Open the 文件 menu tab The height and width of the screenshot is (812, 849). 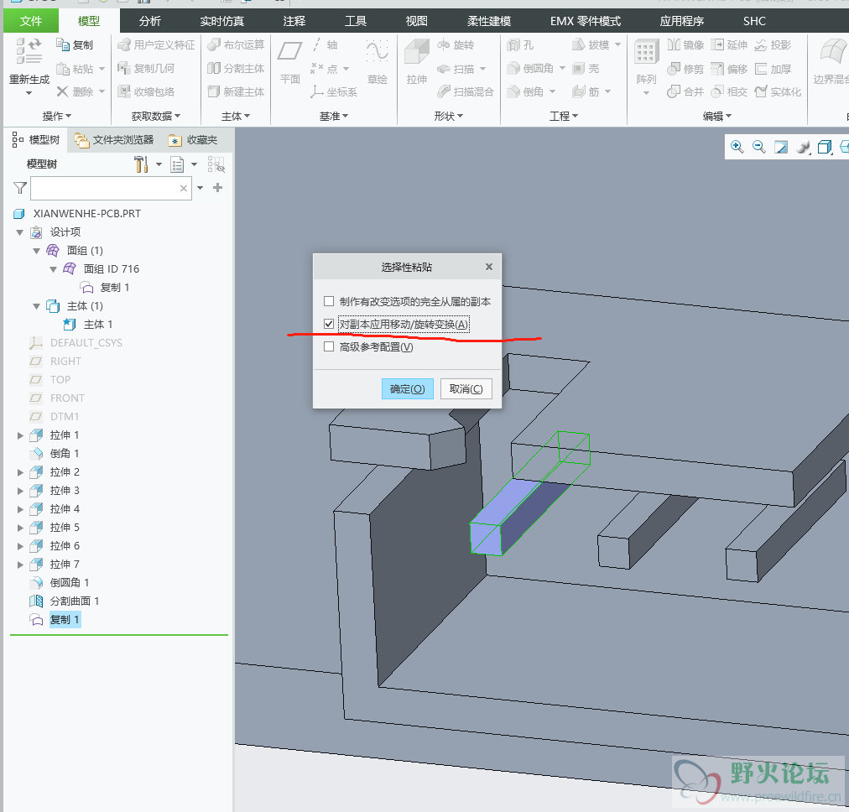pyautogui.click(x=31, y=21)
